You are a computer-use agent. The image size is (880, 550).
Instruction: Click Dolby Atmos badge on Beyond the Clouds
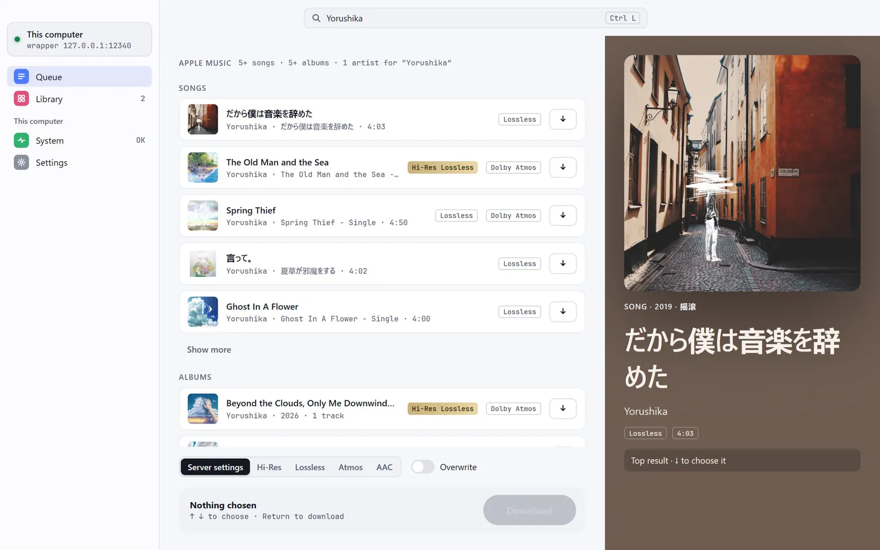(513, 409)
